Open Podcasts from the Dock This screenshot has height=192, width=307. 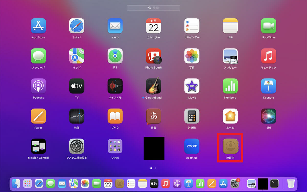coord(177,183)
